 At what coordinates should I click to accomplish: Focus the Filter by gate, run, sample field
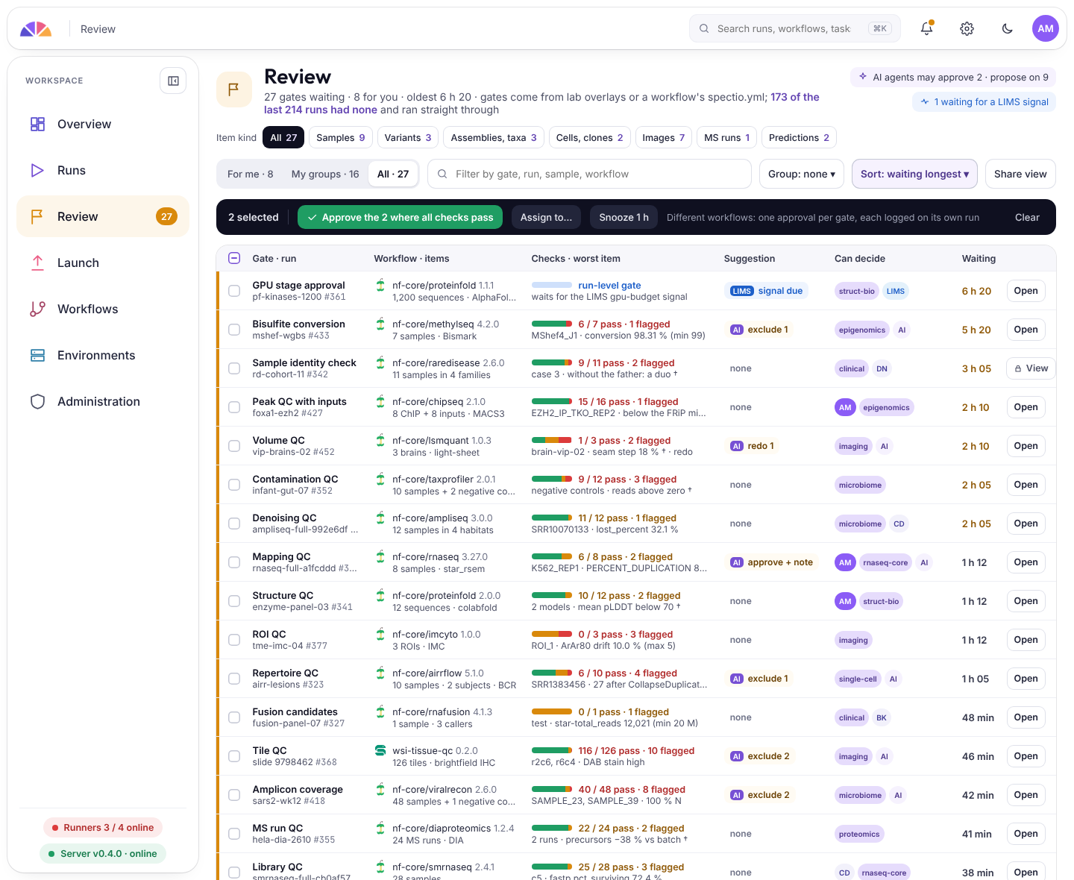589,174
